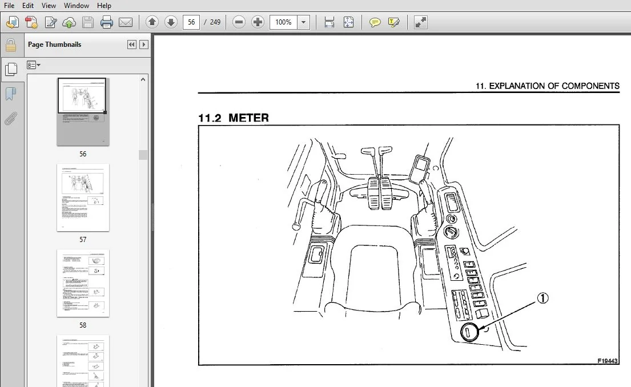The height and width of the screenshot is (387, 631).
Task: Open the zoom level dropdown arrow
Action: pyautogui.click(x=303, y=22)
